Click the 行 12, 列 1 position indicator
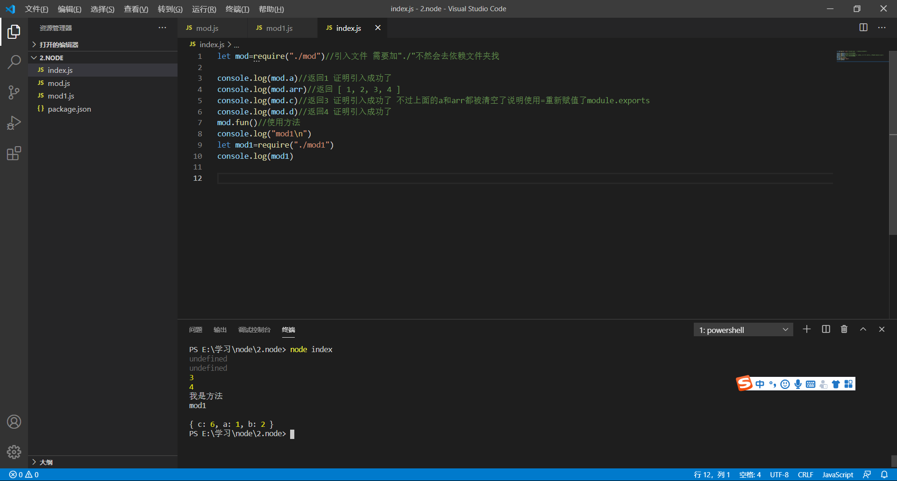The height and width of the screenshot is (481, 897). point(712,474)
